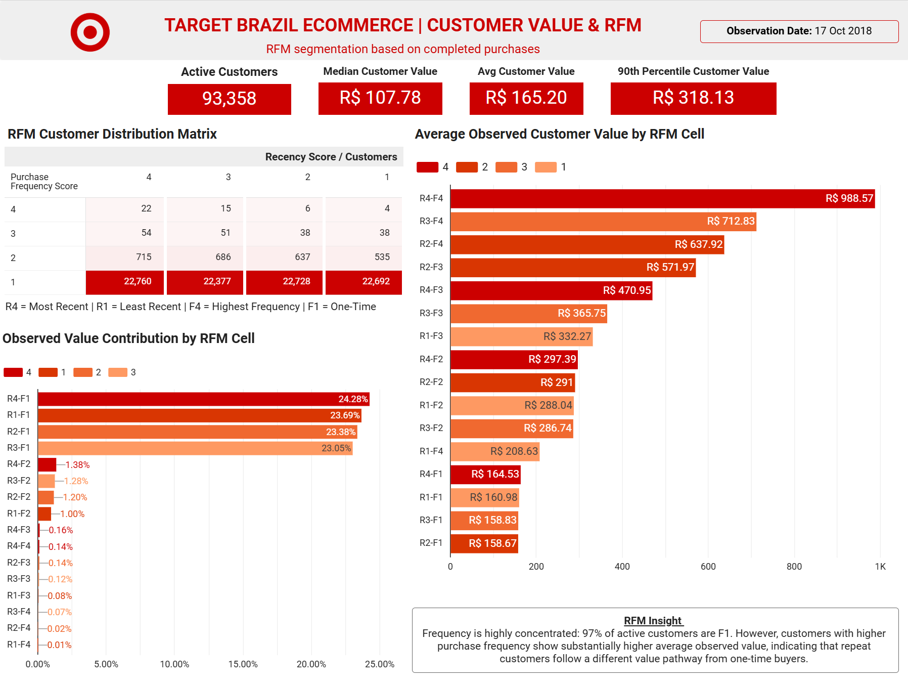Click the R2-F1 bar showing R$ 158.67

pos(484,544)
